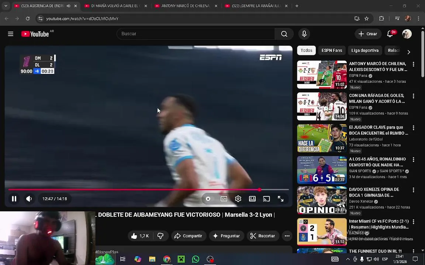Click the #DisneyPlus hashtag
The width and height of the screenshot is (425, 265).
(x=107, y=252)
